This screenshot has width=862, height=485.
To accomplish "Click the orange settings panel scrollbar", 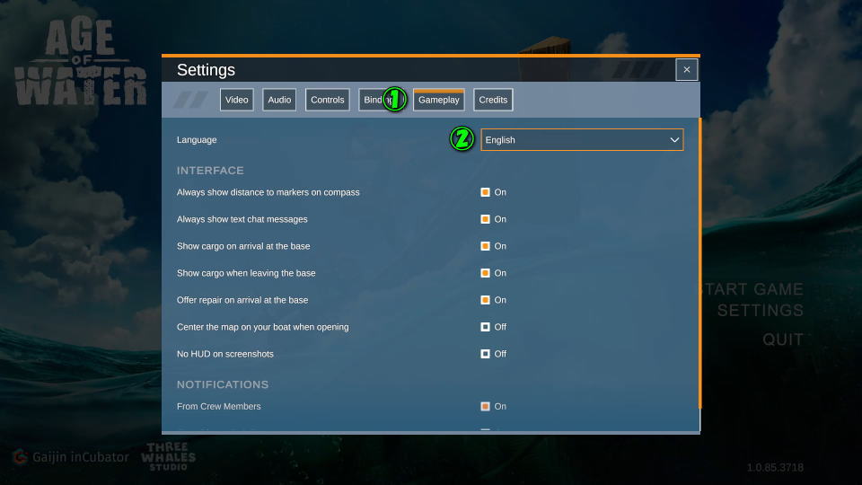I will (x=699, y=260).
